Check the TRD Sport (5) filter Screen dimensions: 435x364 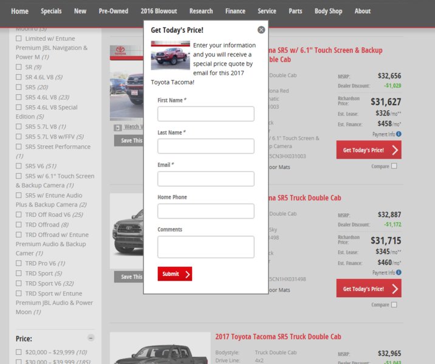click(x=19, y=273)
